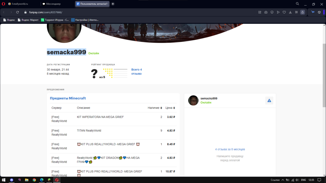Open the KIT PLUS PRO REALLYWORLD offer

tap(113, 172)
